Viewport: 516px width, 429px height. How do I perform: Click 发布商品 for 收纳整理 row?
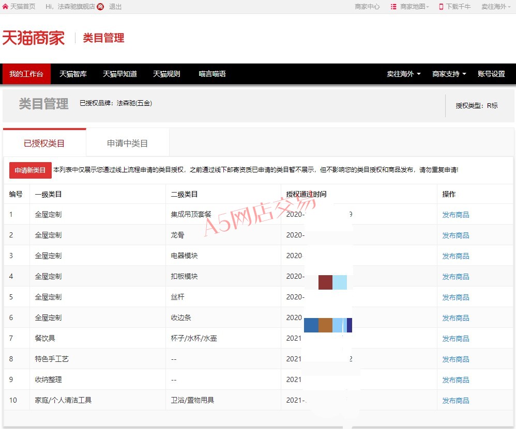(x=456, y=380)
